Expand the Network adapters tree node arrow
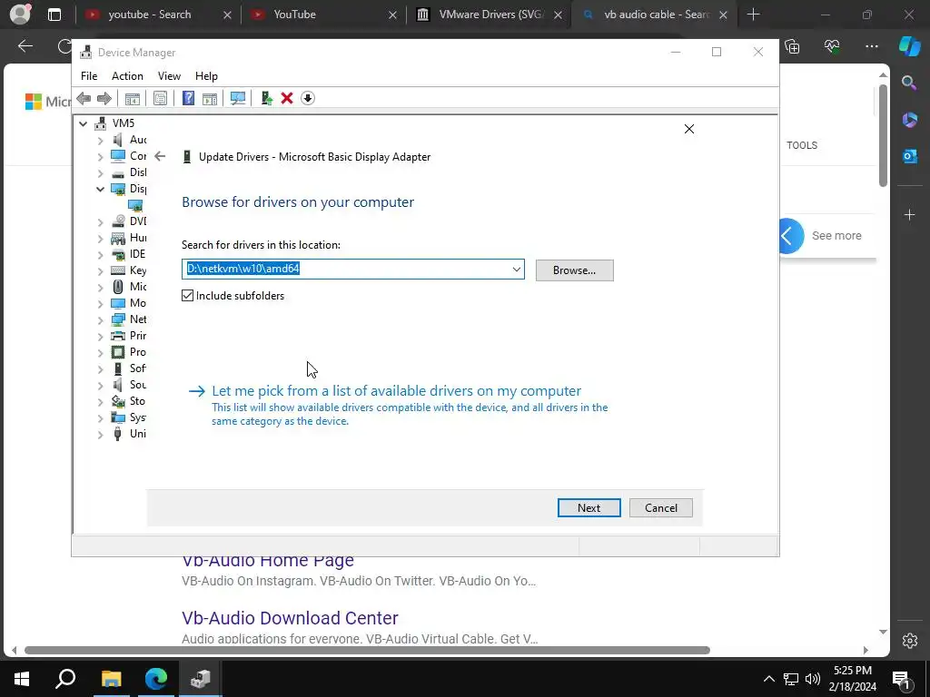The height and width of the screenshot is (697, 930). (x=100, y=320)
